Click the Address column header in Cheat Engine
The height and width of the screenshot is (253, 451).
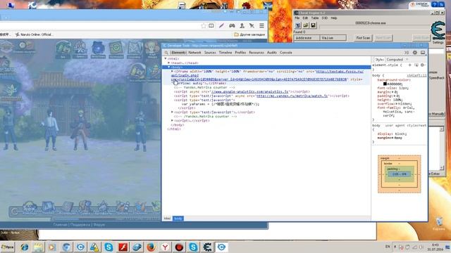(307, 38)
